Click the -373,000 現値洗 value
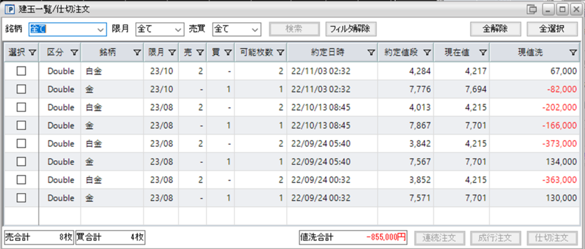The image size is (585, 249). tap(559, 143)
